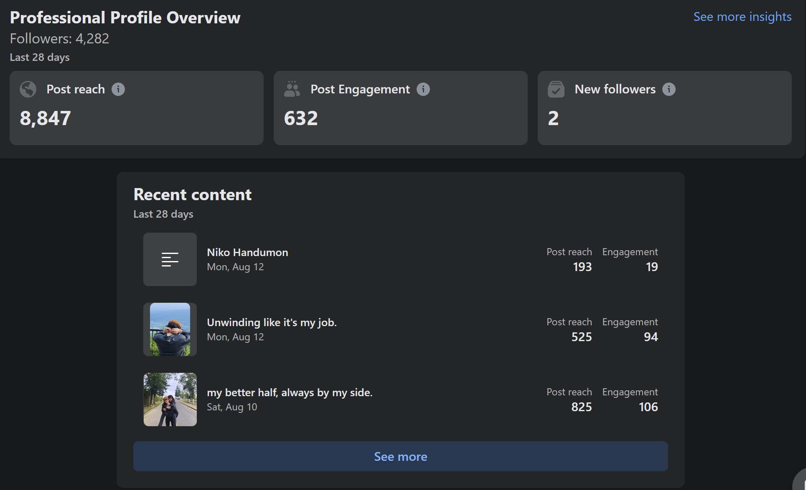Select 'my better half, always by my side.' title
The height and width of the screenshot is (490, 806).
(x=290, y=392)
